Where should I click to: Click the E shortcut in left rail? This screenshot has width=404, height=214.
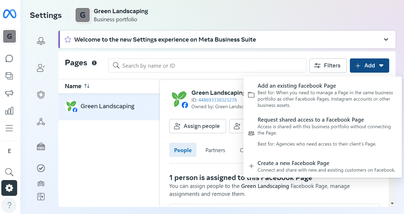click(10, 151)
